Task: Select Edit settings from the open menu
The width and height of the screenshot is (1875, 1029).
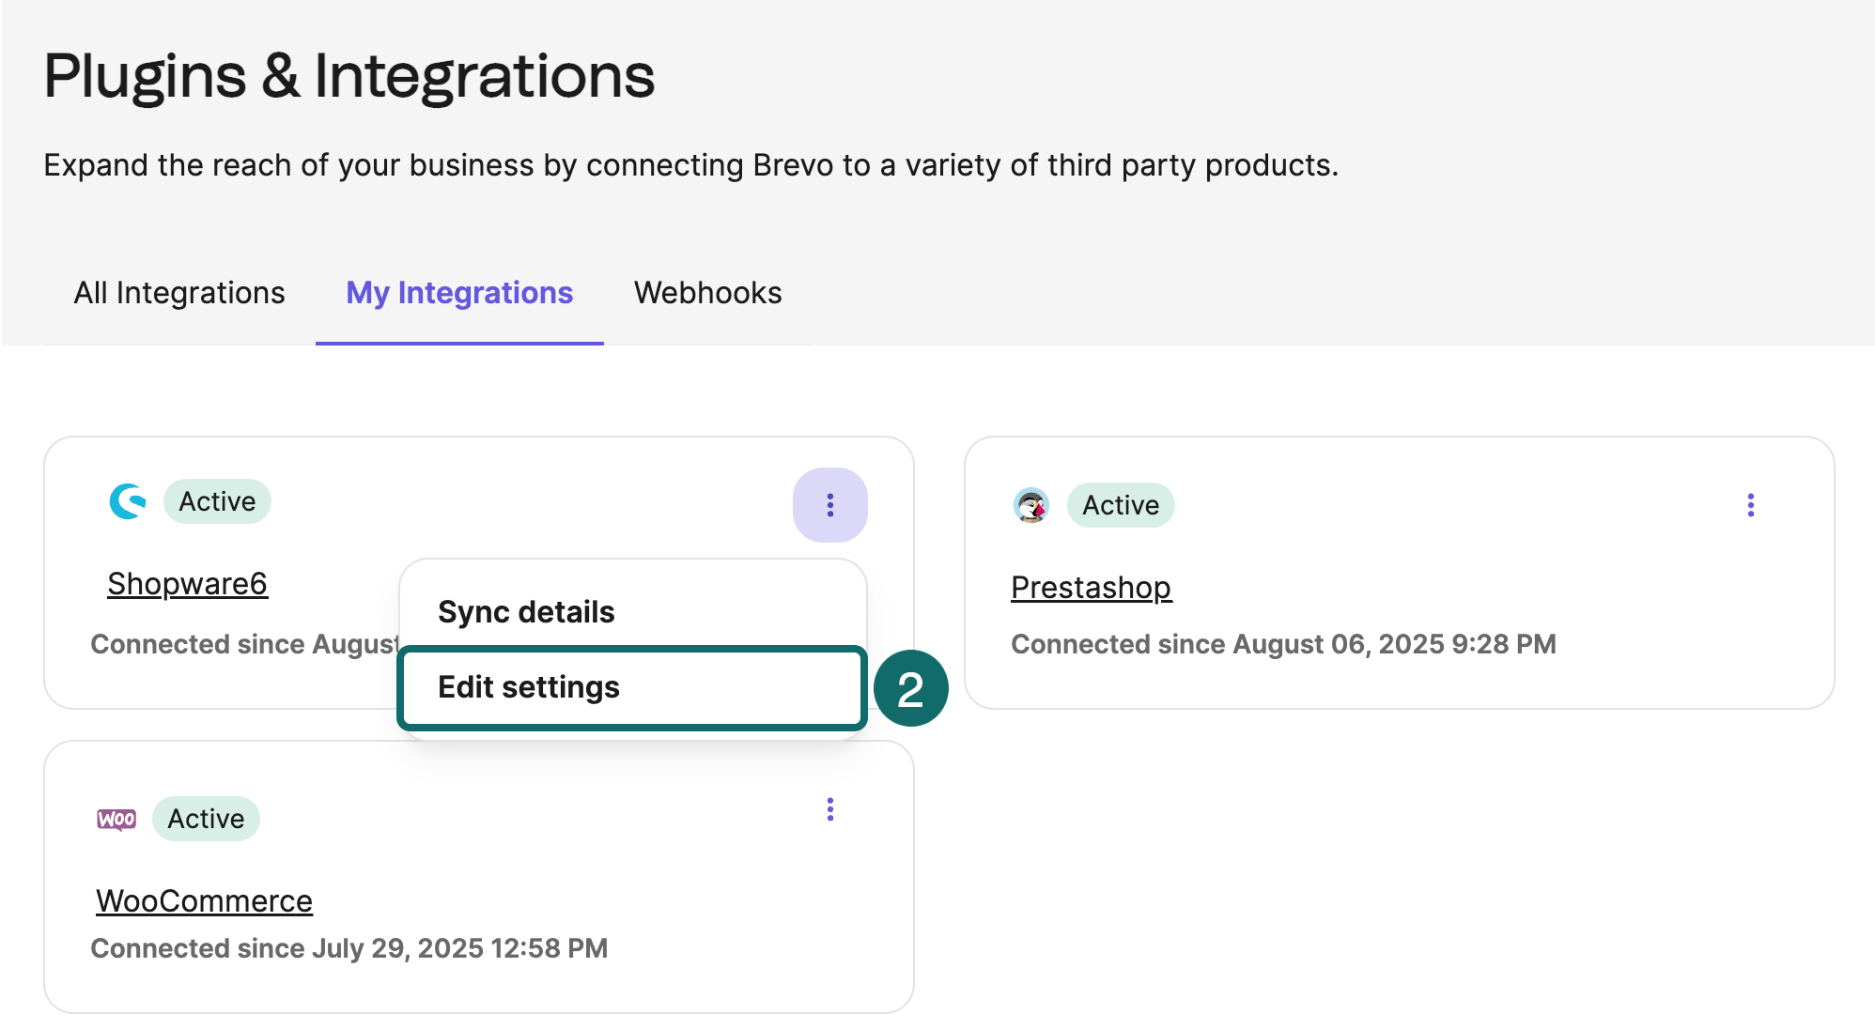Action: click(528, 687)
